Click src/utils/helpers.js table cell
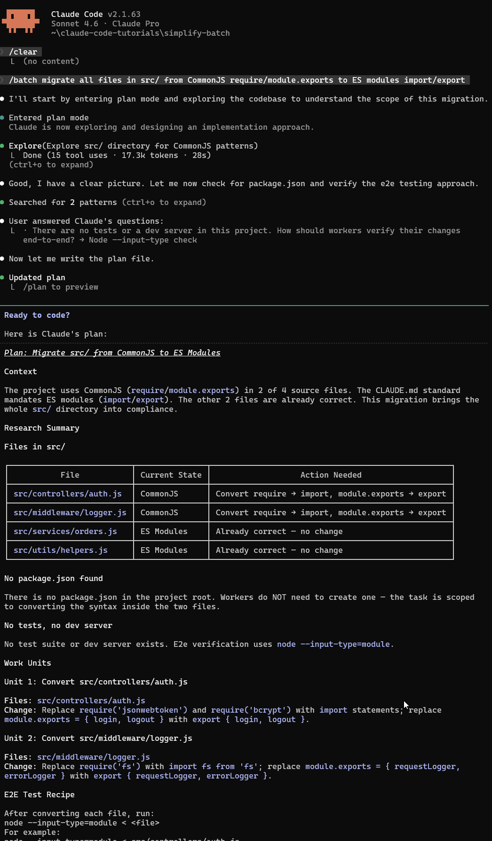This screenshot has height=841, width=492. (61, 550)
